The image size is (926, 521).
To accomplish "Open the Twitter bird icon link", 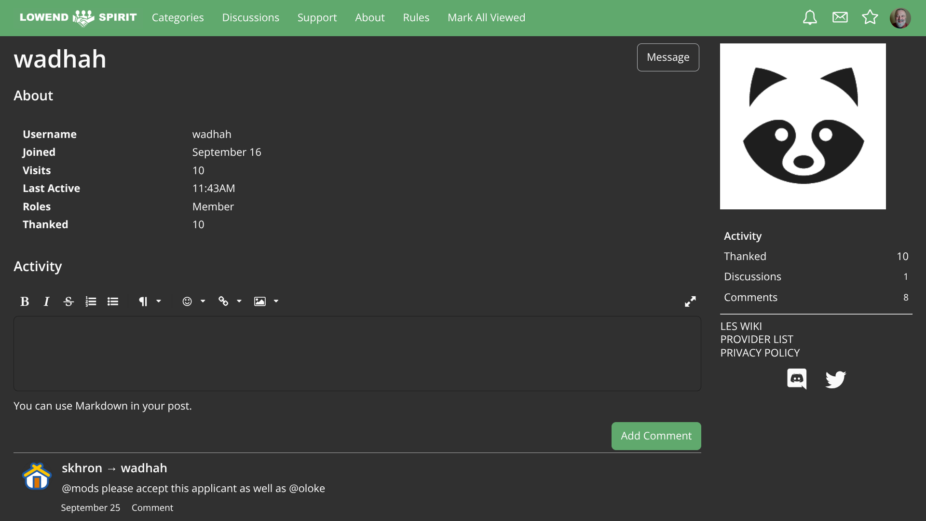I will point(835,379).
